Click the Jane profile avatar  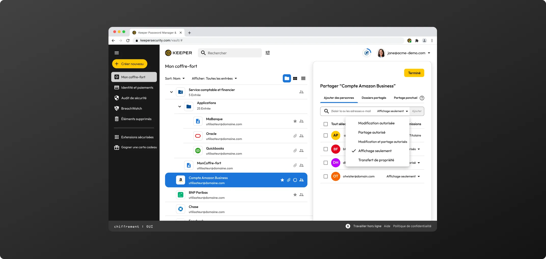pyautogui.click(x=381, y=53)
